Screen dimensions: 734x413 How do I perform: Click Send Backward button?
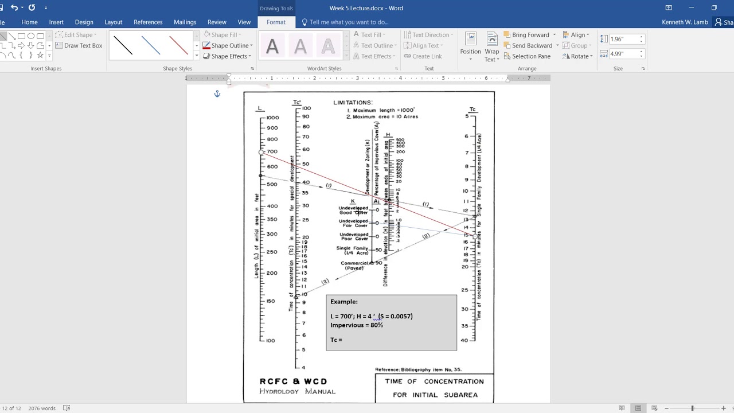[x=528, y=45]
